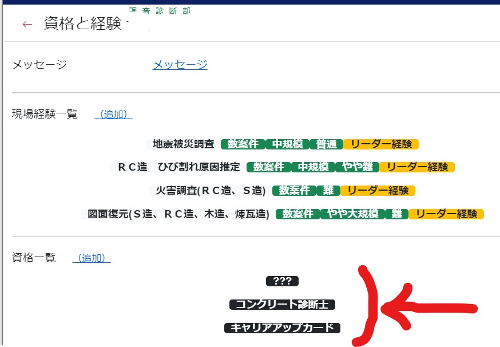Click the ??? qualification badge
The image size is (500, 347).
(282, 281)
